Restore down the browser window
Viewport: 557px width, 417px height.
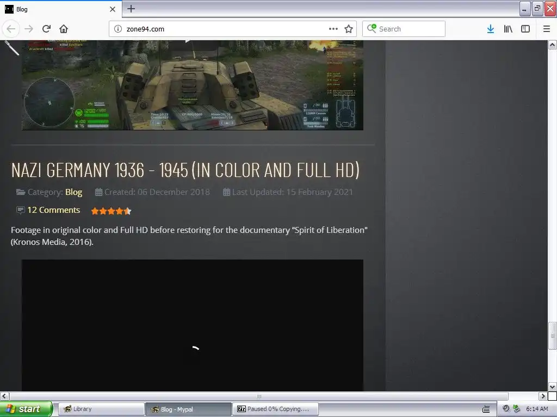tap(537, 9)
